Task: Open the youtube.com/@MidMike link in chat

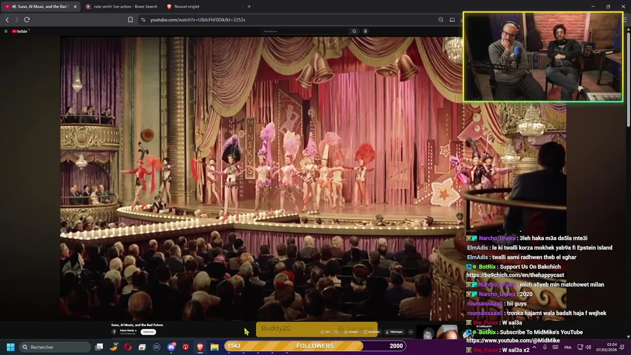Action: pyautogui.click(x=513, y=341)
